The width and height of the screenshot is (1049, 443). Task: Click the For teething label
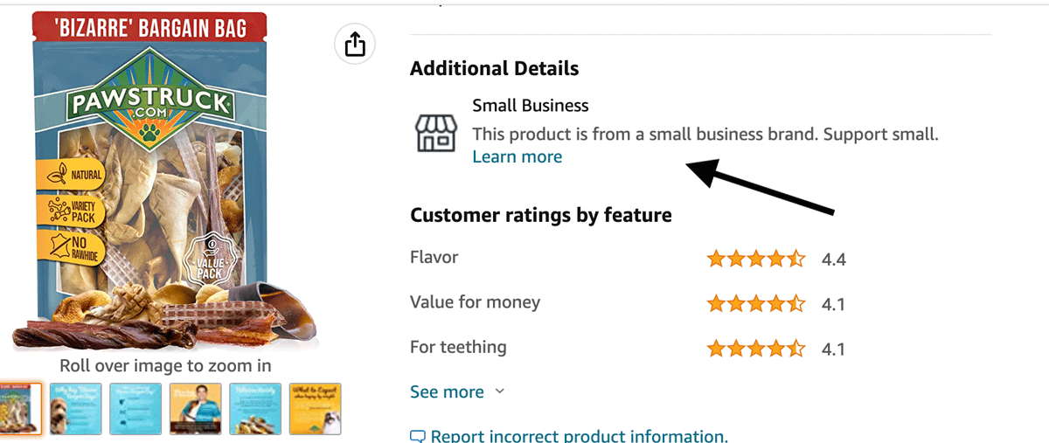(458, 347)
